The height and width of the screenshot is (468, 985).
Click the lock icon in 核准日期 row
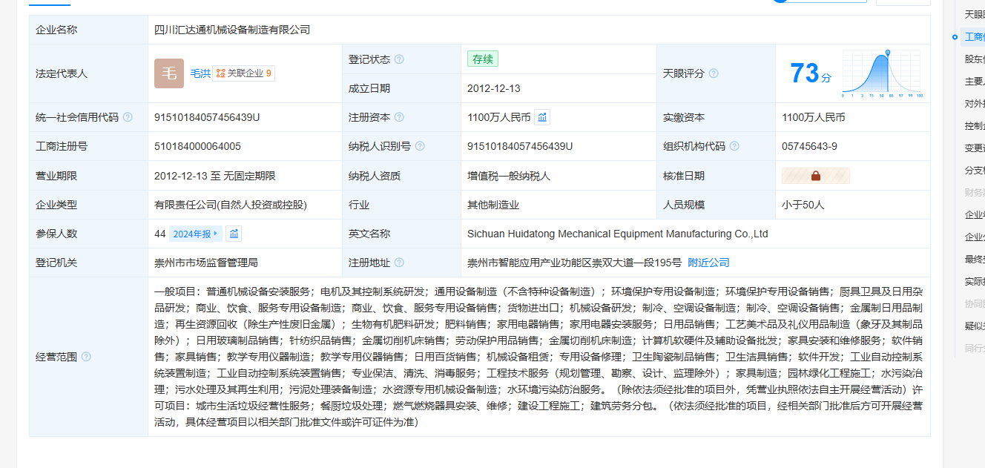pos(815,176)
